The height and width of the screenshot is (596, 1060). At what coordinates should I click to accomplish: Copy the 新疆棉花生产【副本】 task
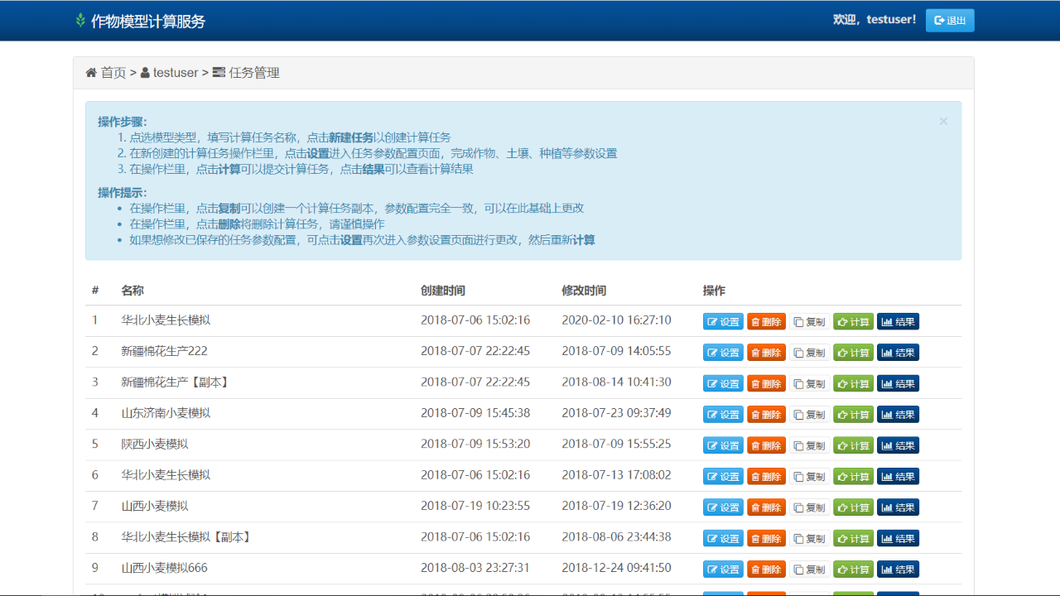809,384
